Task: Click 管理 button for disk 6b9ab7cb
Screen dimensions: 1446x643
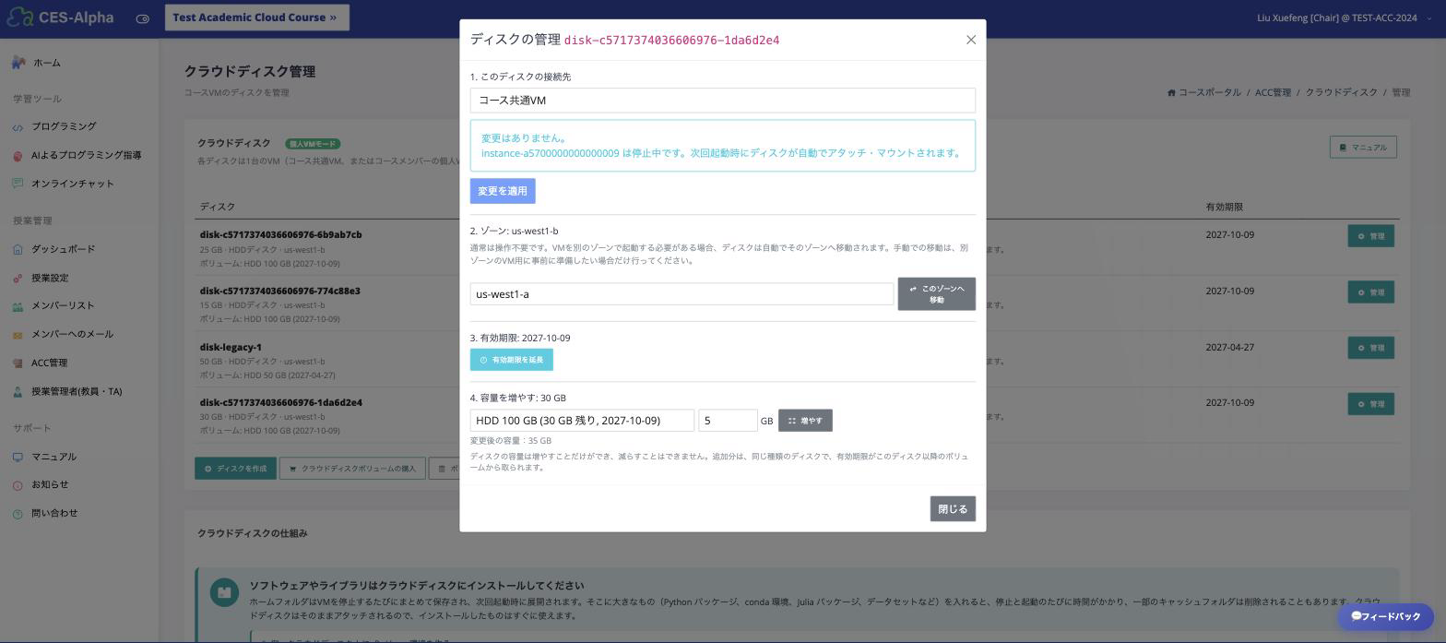Action: [1370, 236]
